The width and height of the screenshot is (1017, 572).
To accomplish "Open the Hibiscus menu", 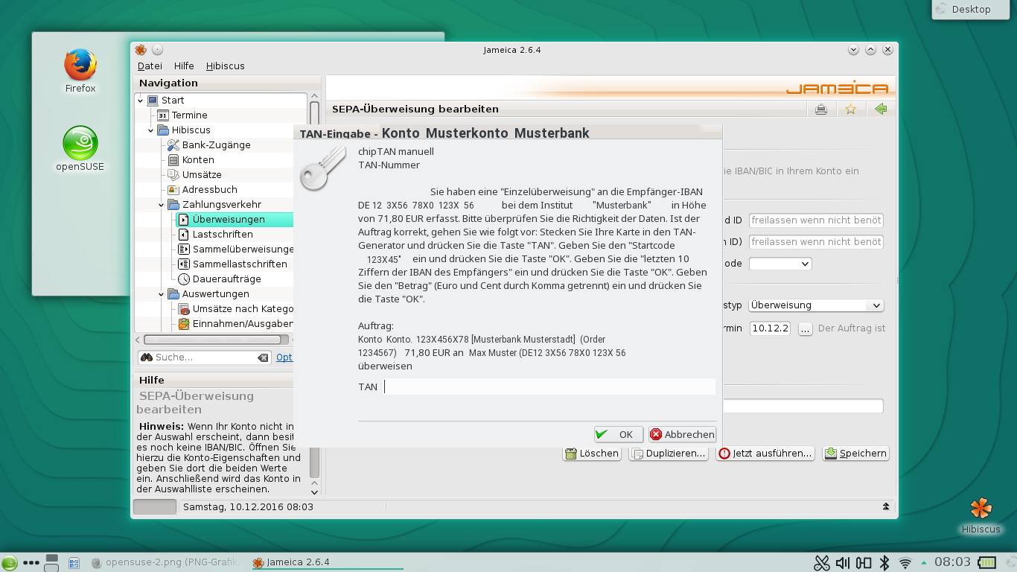I will click(226, 66).
